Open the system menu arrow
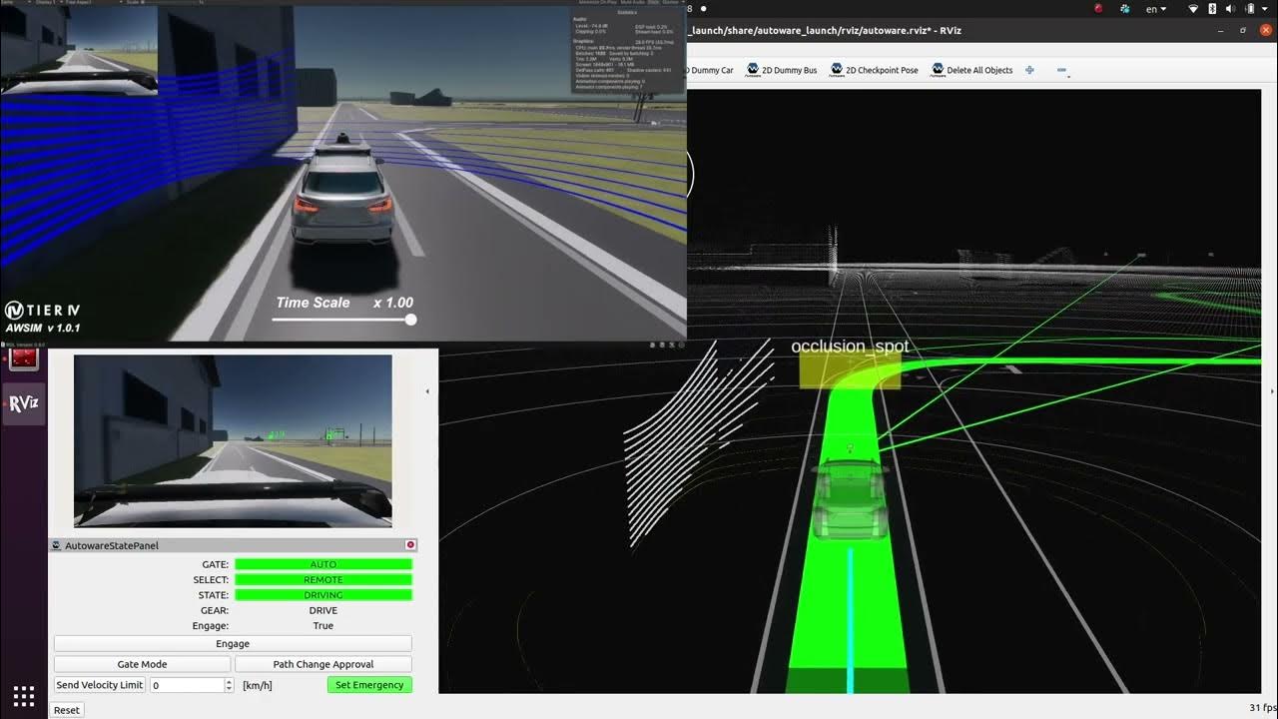This screenshot has width=1278, height=719. pyautogui.click(x=1267, y=9)
